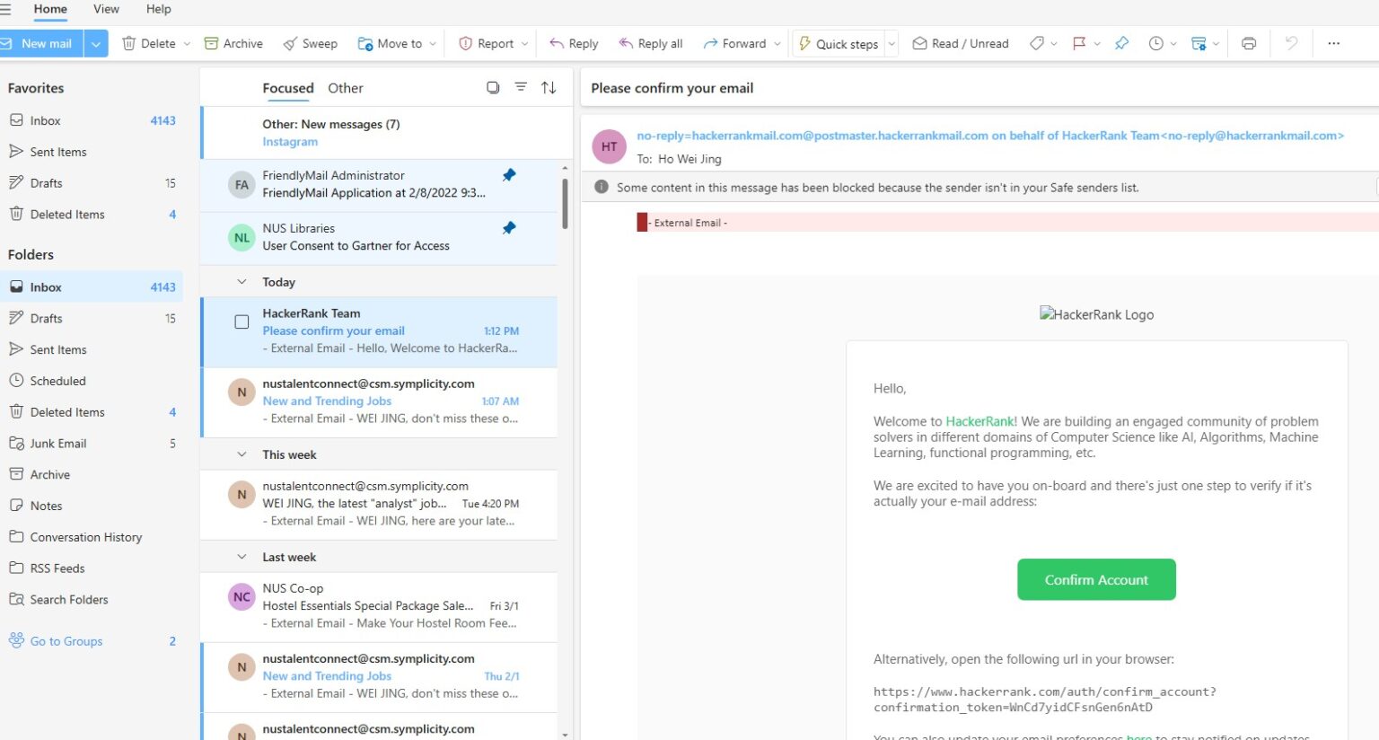Open the Junk Email folder
Image resolution: width=1379 pixels, height=740 pixels.
pyautogui.click(x=58, y=444)
